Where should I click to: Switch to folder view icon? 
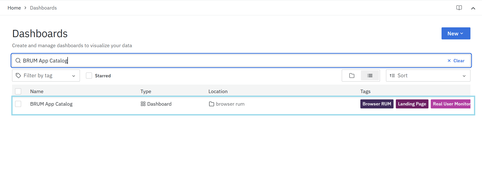pyautogui.click(x=352, y=76)
